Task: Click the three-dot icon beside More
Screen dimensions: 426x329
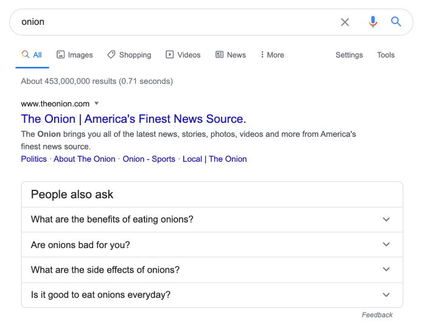Action: 262,55
